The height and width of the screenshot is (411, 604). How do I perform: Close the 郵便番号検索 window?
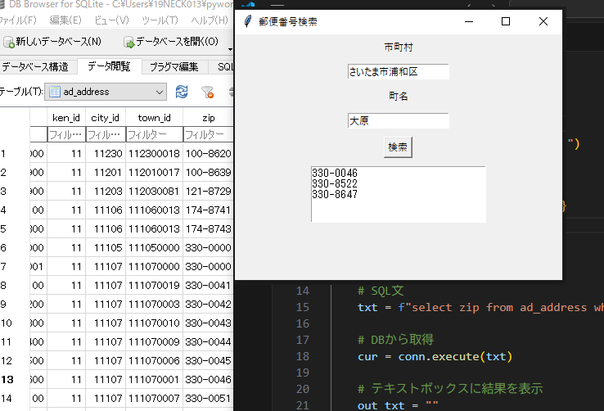pos(543,21)
